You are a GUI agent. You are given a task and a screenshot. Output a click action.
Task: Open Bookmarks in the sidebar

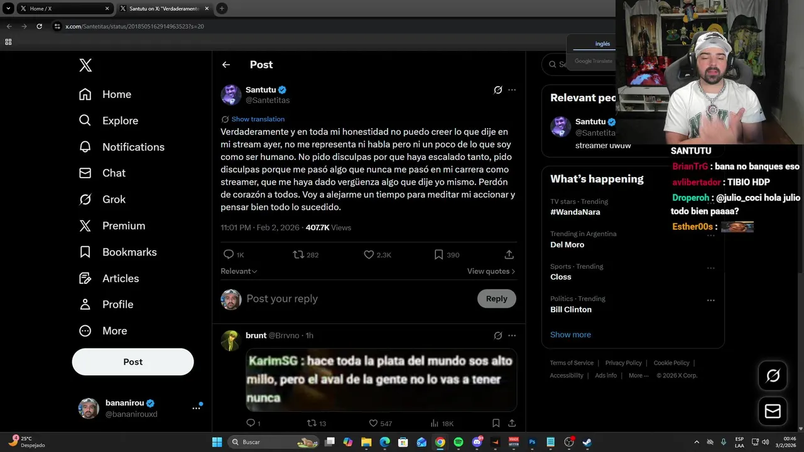point(117,252)
